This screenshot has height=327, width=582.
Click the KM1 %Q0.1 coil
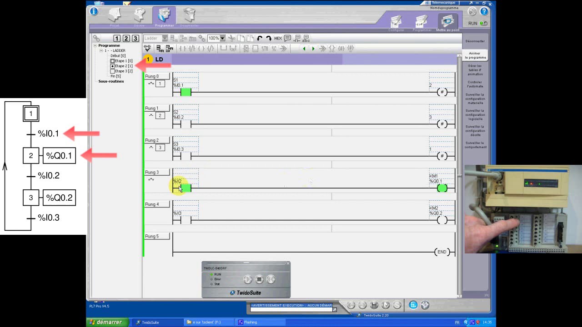tap(442, 188)
